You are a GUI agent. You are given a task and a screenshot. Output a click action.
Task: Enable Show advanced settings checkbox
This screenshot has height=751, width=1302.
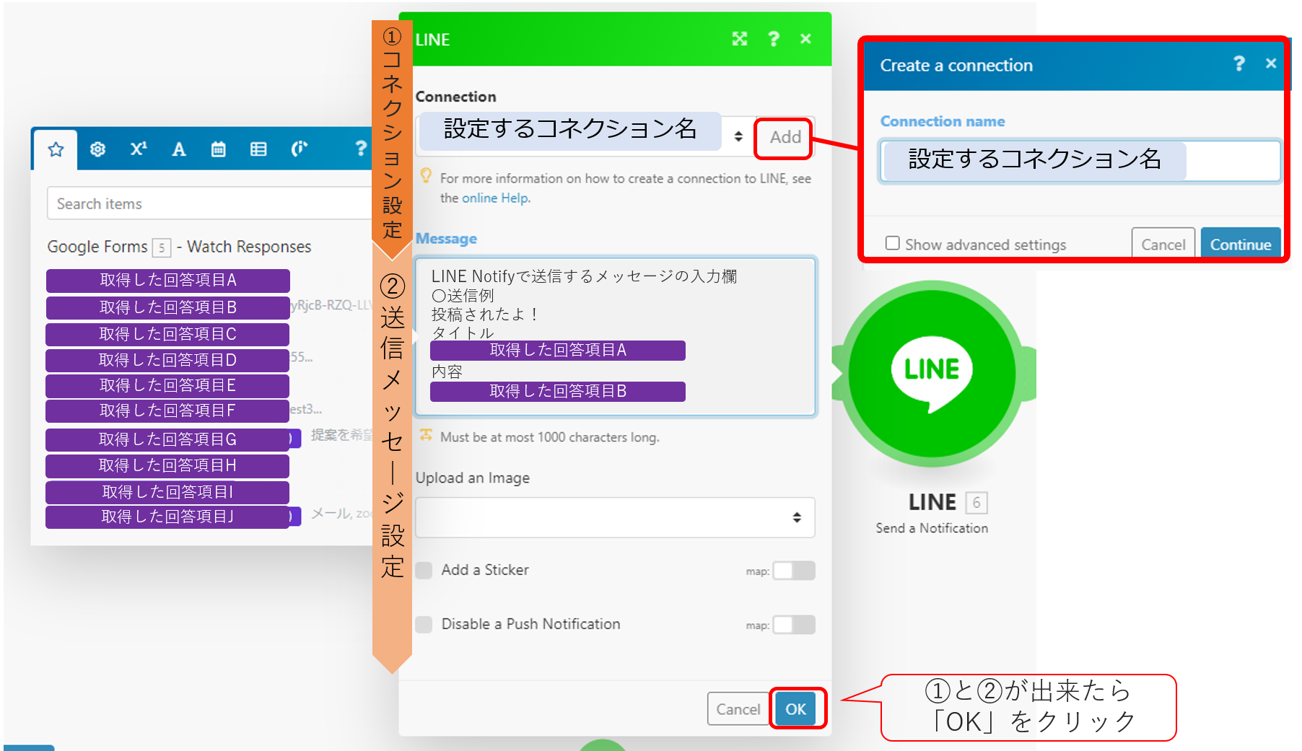[893, 243]
